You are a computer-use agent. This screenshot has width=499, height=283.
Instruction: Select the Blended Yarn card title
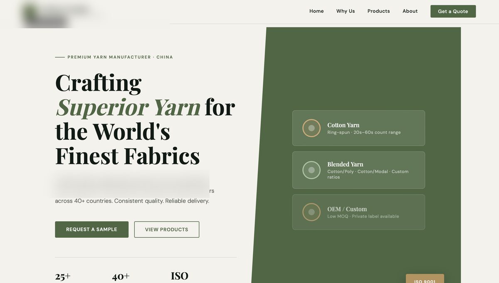pyautogui.click(x=345, y=164)
